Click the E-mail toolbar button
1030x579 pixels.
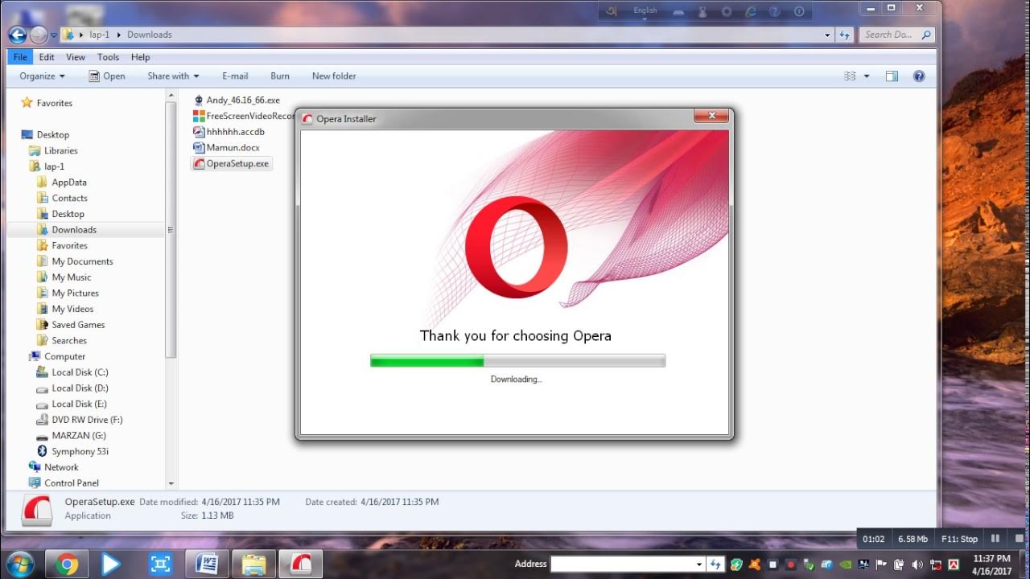coord(235,76)
